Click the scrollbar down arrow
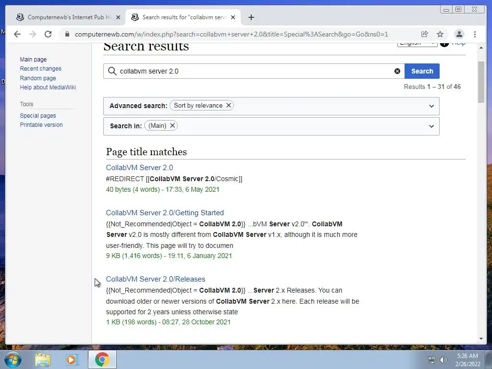The image size is (492, 369). pos(481,339)
